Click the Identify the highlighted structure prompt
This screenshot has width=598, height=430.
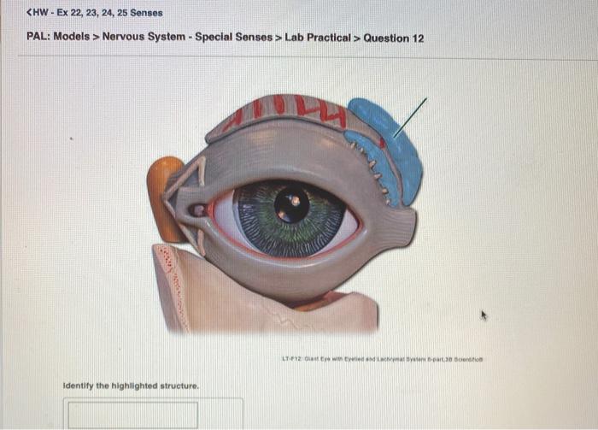pos(131,386)
